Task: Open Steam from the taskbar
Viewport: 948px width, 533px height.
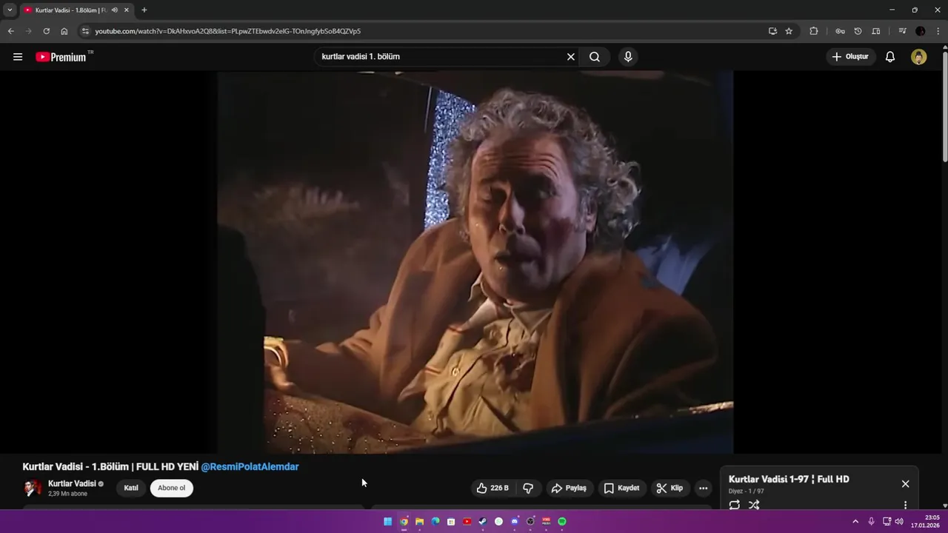Action: pos(482,521)
